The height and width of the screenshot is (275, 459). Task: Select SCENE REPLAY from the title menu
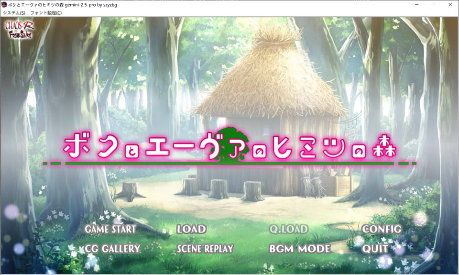pos(205,249)
